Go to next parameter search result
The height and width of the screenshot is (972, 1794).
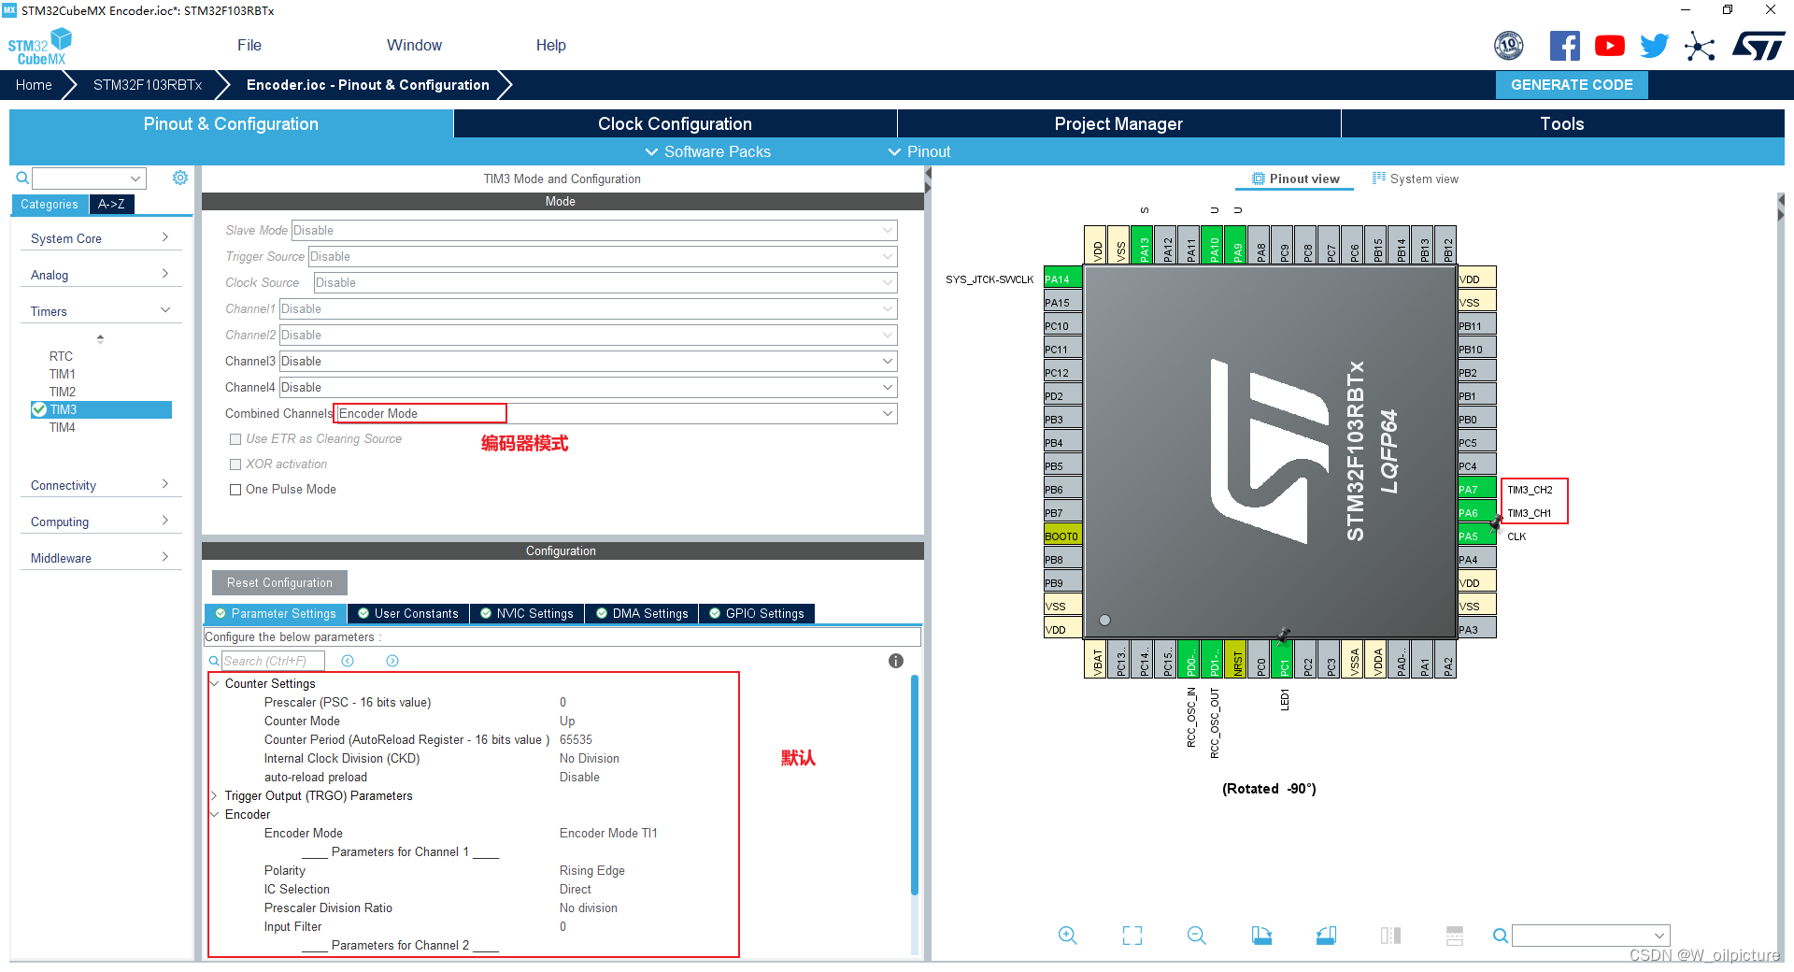[x=392, y=661]
